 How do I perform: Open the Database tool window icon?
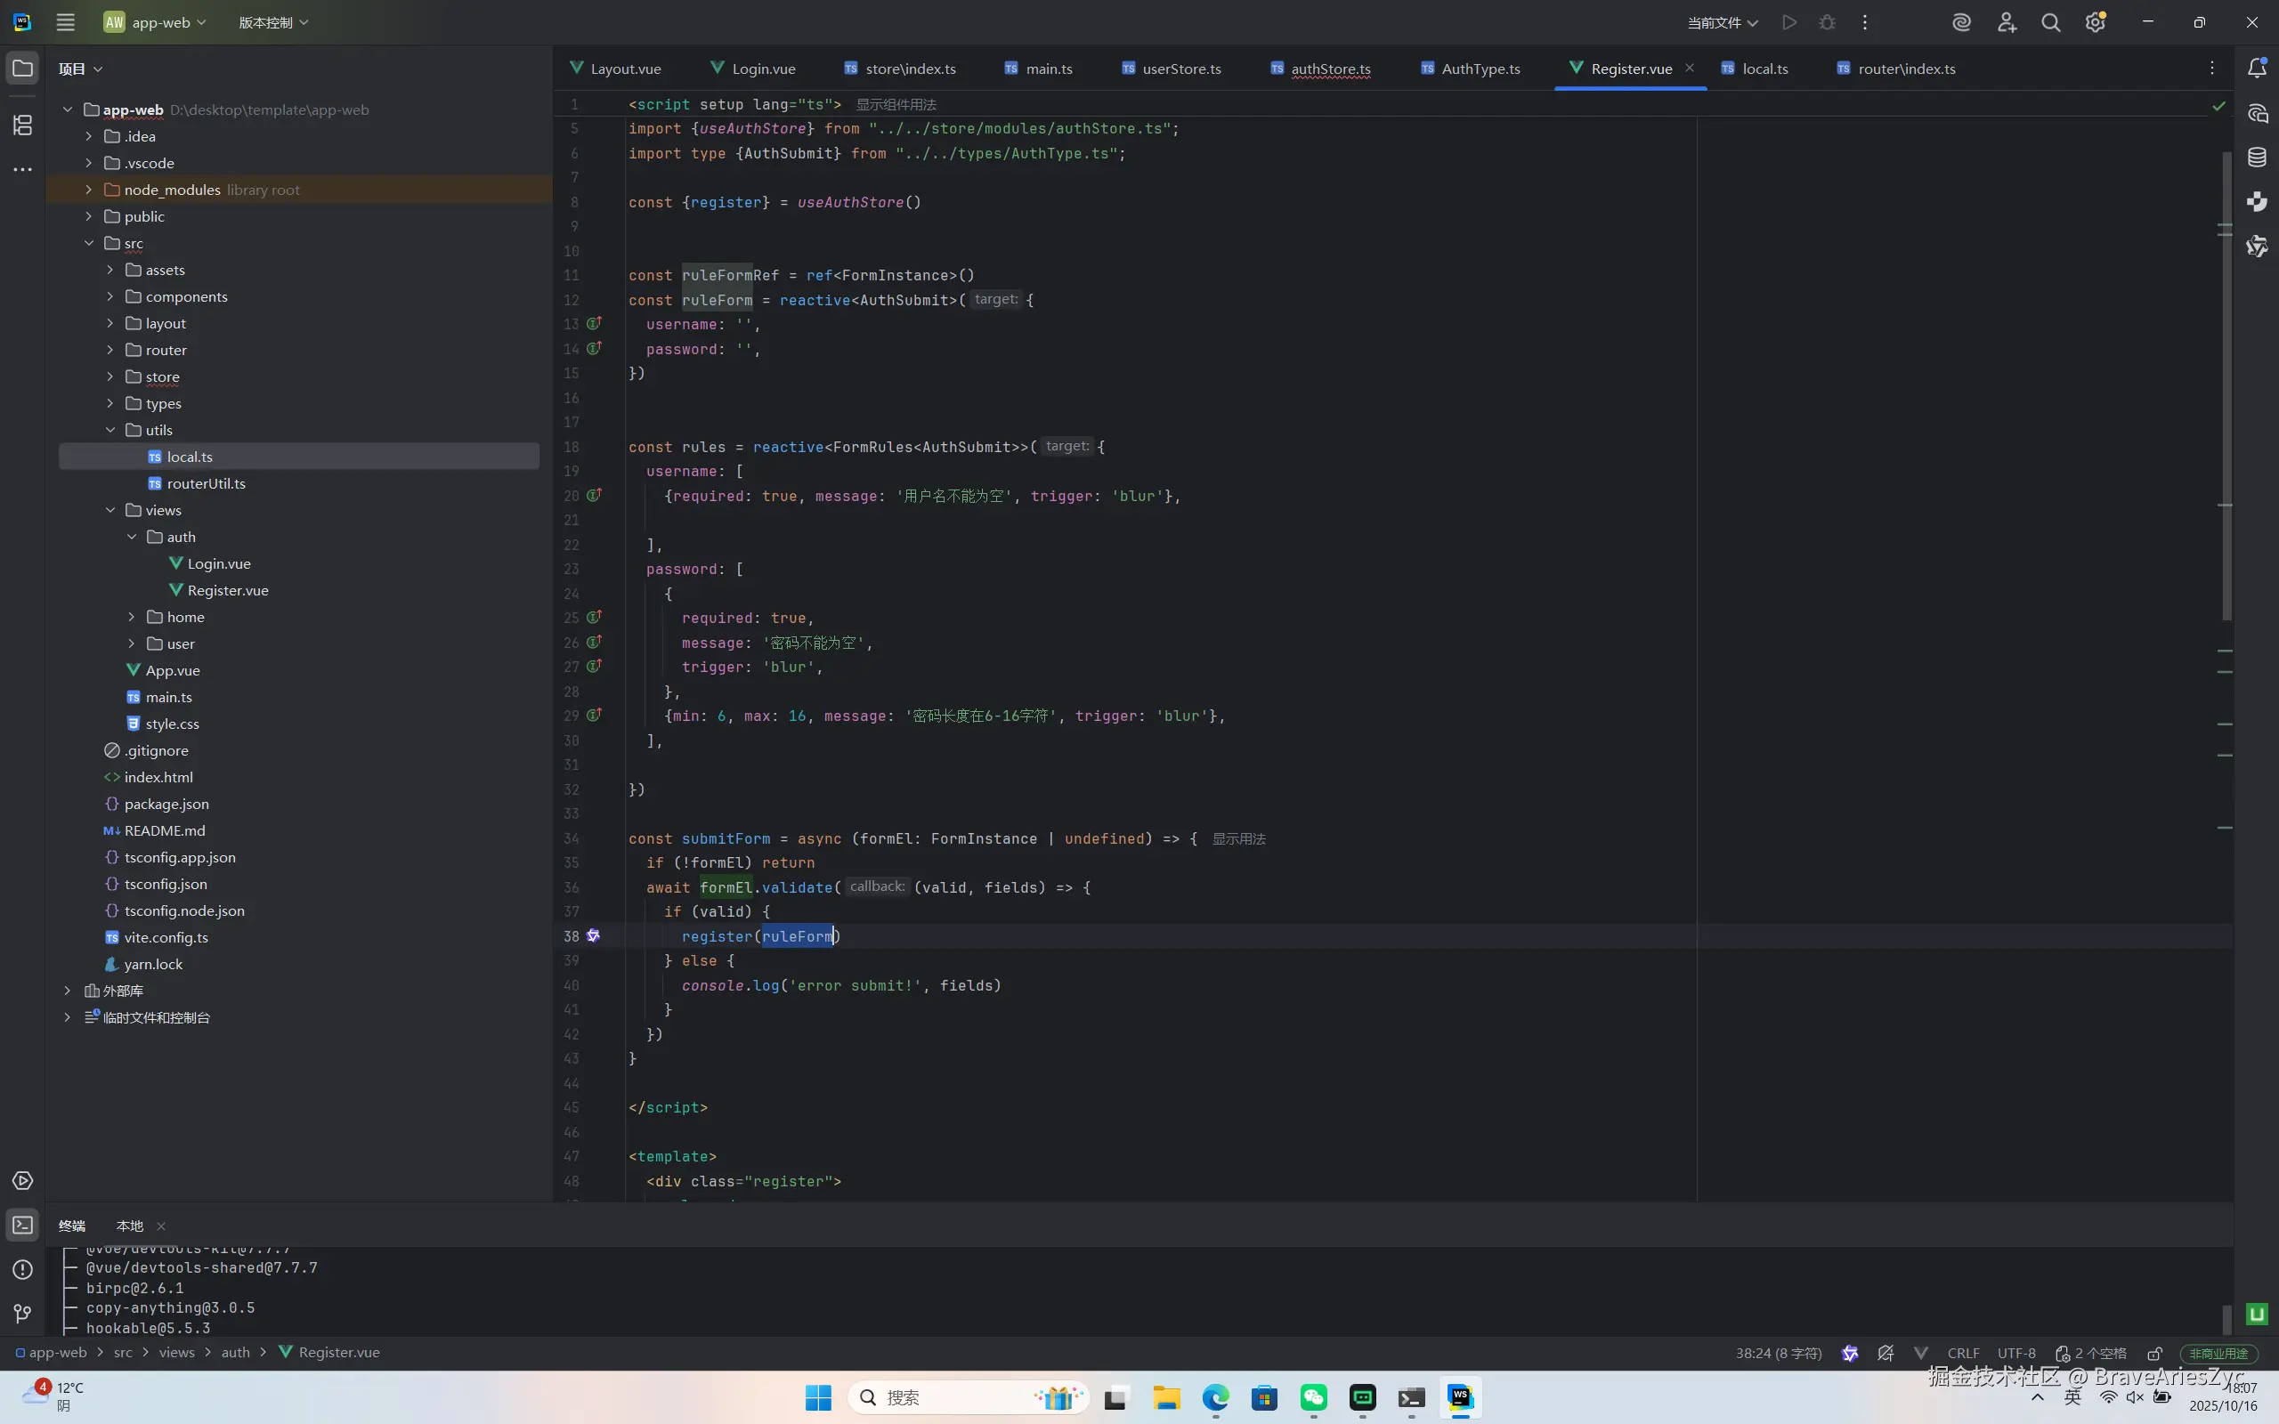(x=2257, y=158)
